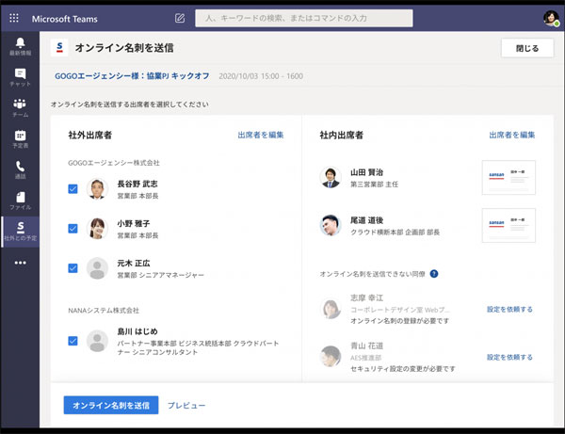This screenshot has height=434, width=565.
Task: Uncheck the checkbox for 長谷野 武志
Action: point(73,189)
